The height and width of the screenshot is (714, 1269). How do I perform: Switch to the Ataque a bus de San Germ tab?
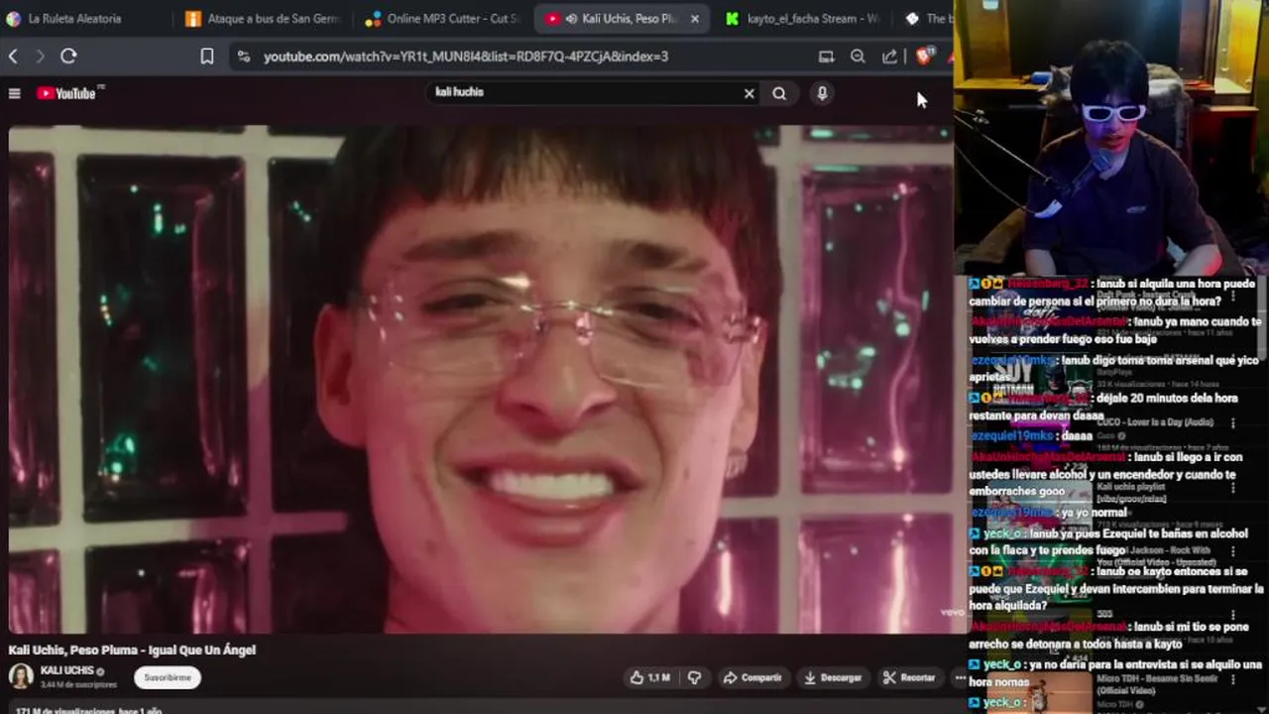[x=263, y=19]
